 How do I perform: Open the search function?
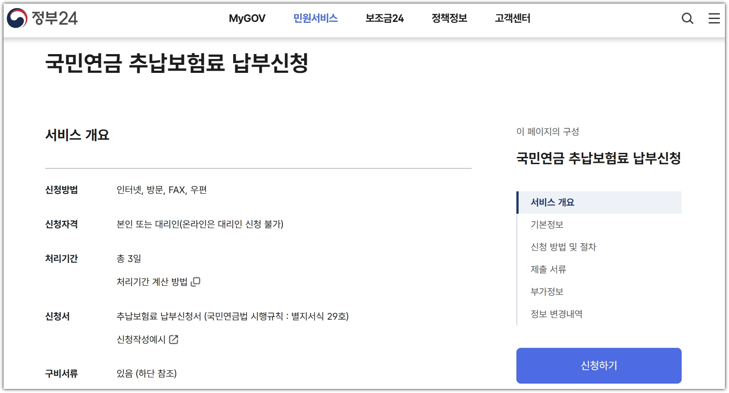click(687, 19)
